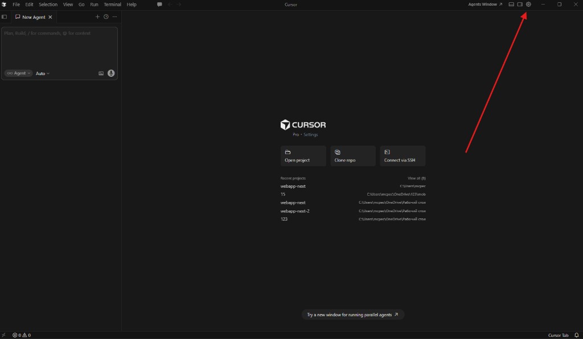The image size is (583, 339).
Task: Click the terminal icon on Connect via SSH
Action: [387, 152]
